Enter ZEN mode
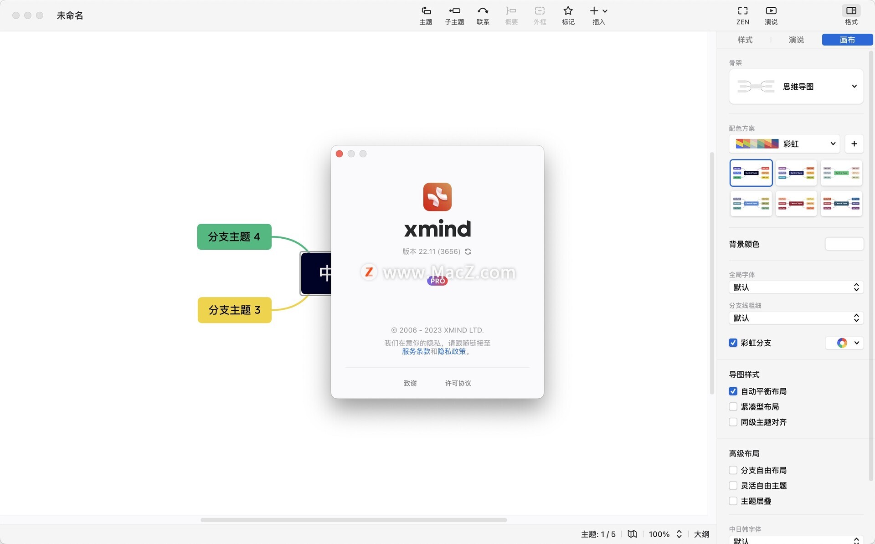875x544 pixels. 742,15
